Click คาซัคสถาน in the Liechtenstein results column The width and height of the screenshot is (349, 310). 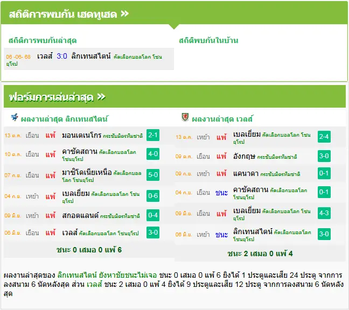(80, 152)
